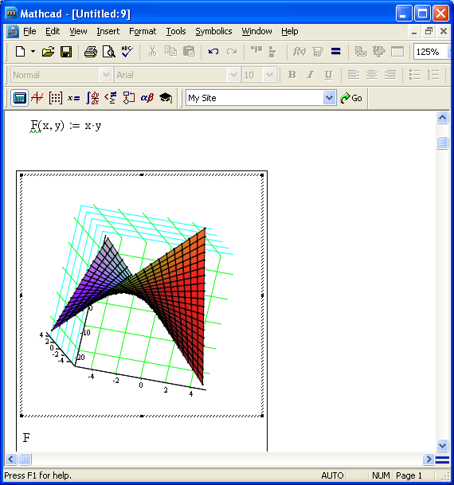Click the Go button
Viewport: 454px width, 485px height.
pyautogui.click(x=351, y=98)
